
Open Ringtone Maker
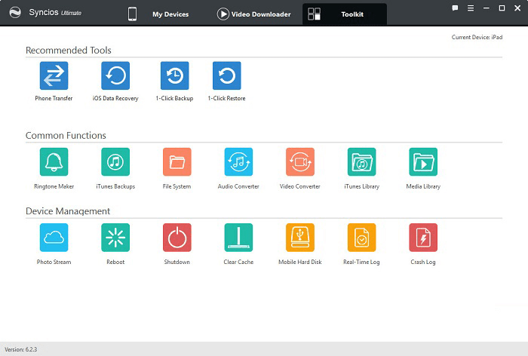click(x=54, y=161)
